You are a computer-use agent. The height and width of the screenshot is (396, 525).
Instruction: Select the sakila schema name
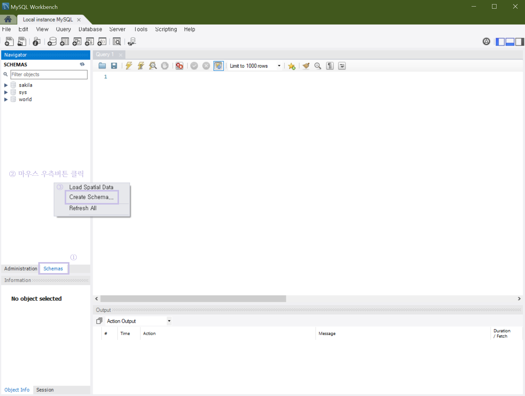coord(26,85)
